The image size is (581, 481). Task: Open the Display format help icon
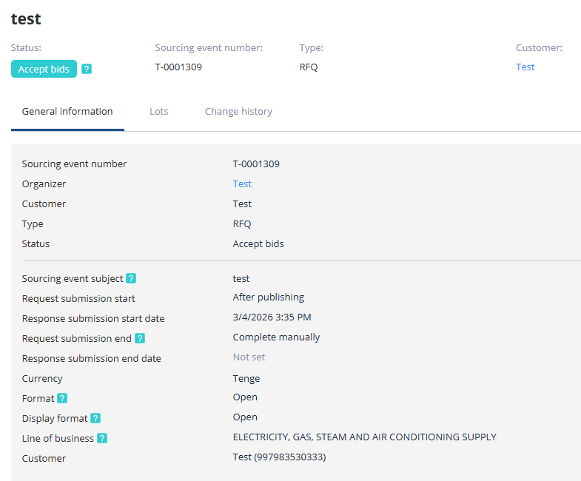tap(95, 418)
